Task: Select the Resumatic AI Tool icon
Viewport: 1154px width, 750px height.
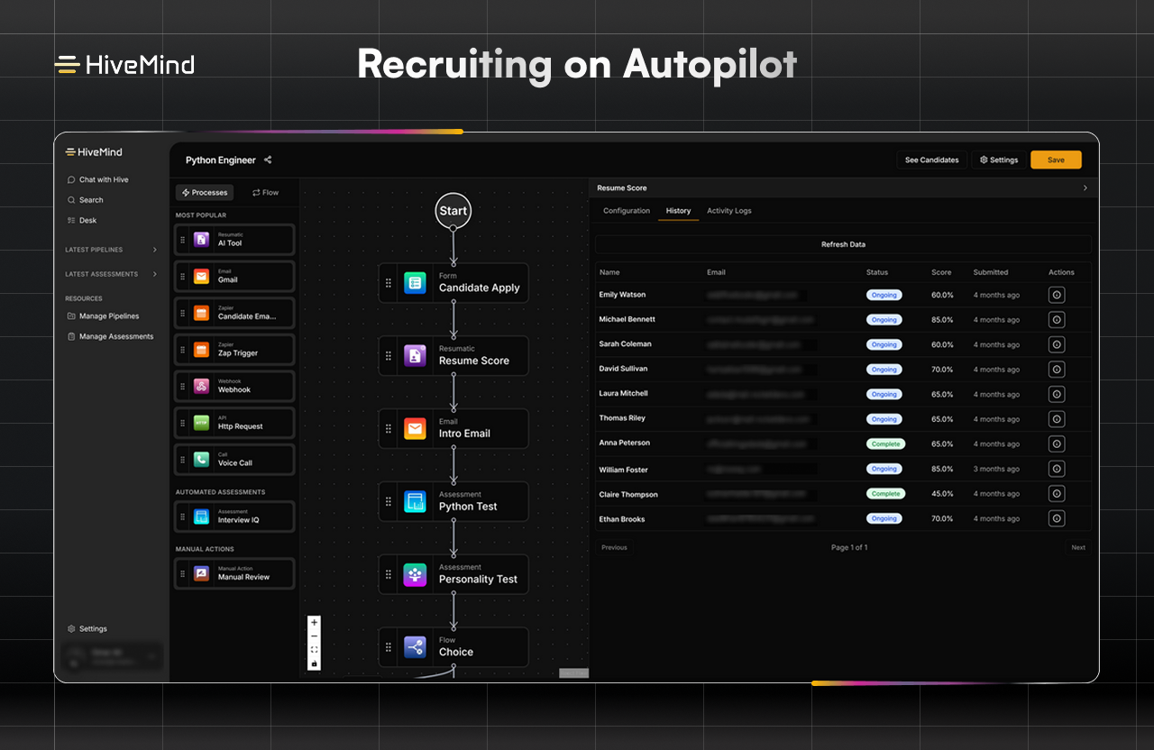Action: pos(202,240)
